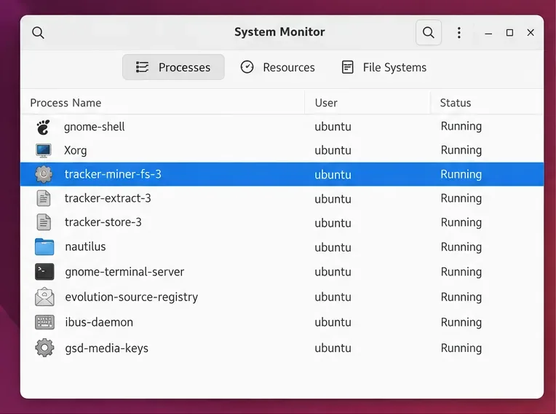Viewport: 556px width, 414px height.
Task: Maximize the System Monitor window
Action: [x=509, y=33]
